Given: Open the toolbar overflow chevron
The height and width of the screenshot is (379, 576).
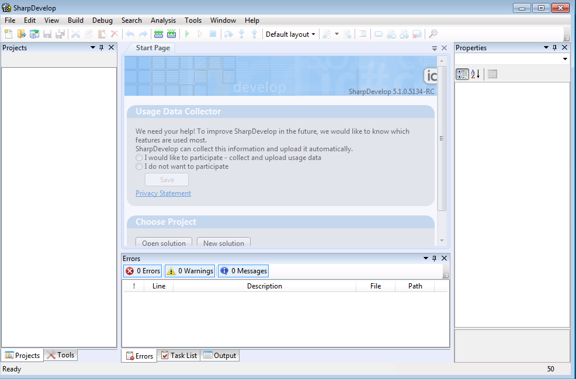Looking at the screenshot, I should pyautogui.click(x=567, y=38).
